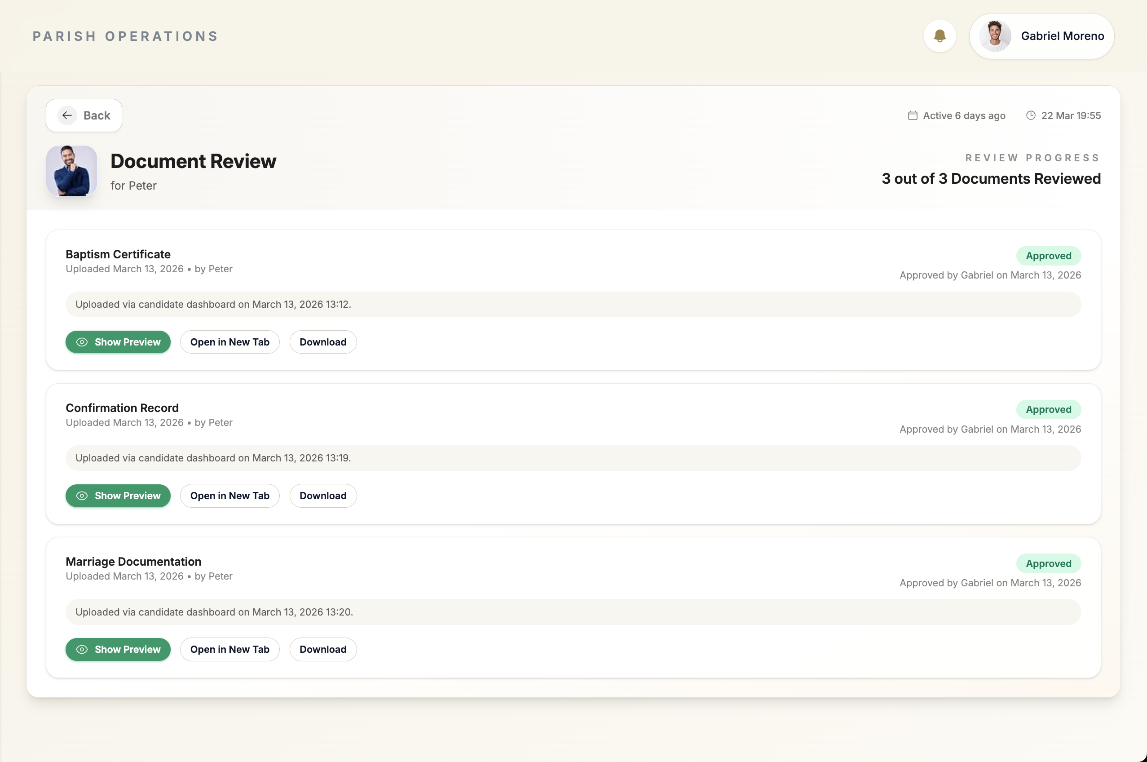Screen dimensions: 1147x762
Task: Click the clock icon beside 22 Mar
Action: pyautogui.click(x=1030, y=115)
